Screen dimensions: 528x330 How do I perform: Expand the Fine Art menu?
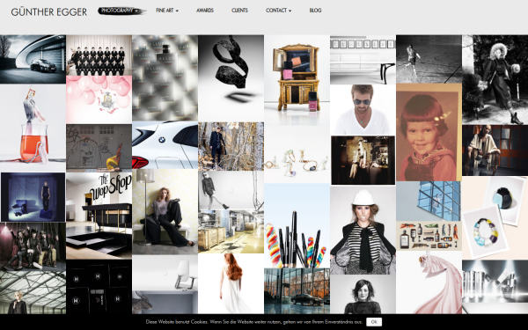pyautogui.click(x=167, y=11)
